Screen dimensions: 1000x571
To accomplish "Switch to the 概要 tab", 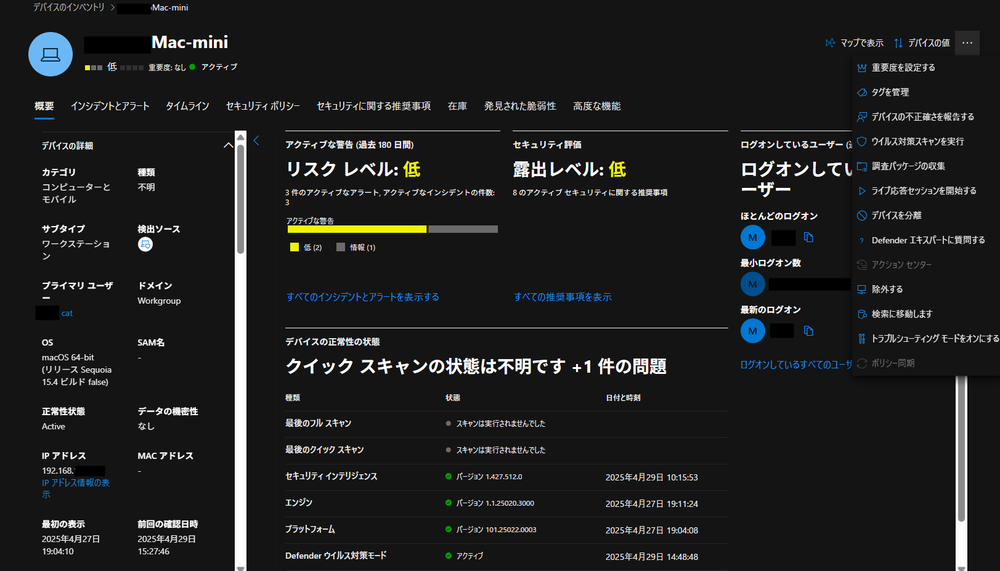I will click(44, 107).
